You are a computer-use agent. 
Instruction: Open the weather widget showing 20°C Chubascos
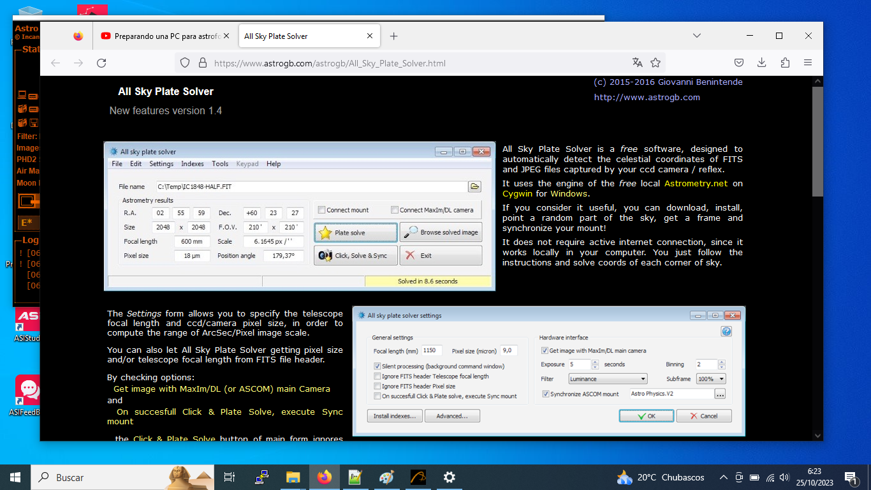tap(661, 477)
